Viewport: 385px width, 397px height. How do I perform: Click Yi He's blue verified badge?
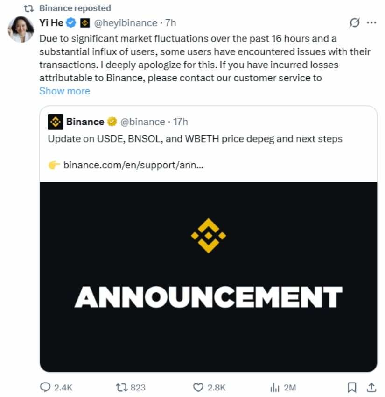pyautogui.click(x=70, y=22)
